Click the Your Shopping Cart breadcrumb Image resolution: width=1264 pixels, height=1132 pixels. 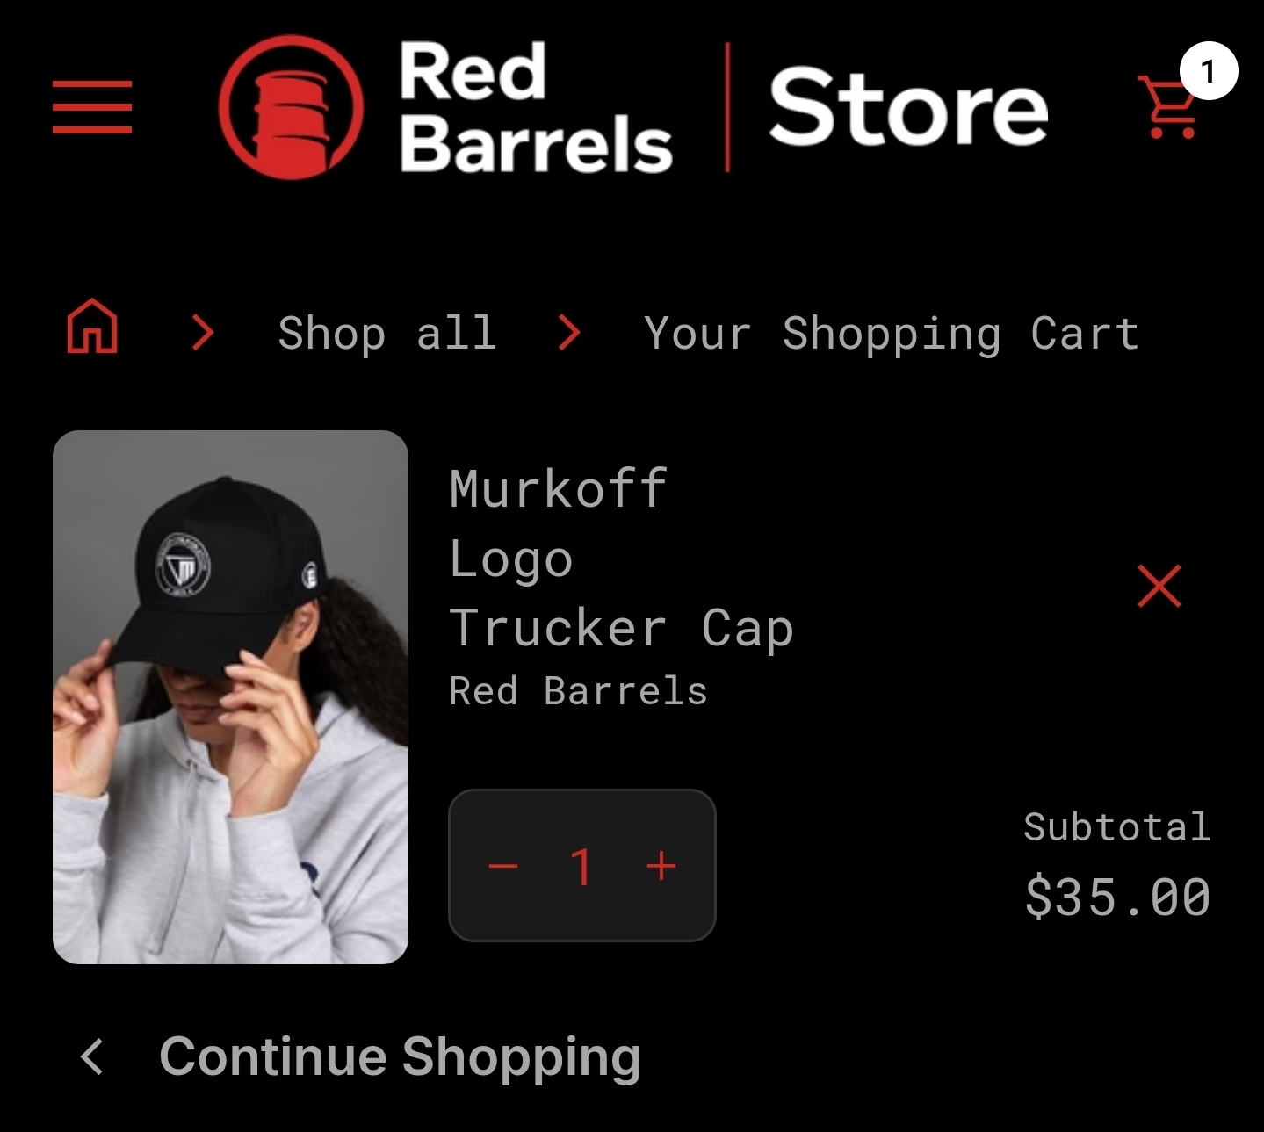(x=891, y=334)
